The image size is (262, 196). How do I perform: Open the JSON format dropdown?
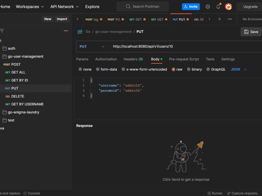pos(239,69)
